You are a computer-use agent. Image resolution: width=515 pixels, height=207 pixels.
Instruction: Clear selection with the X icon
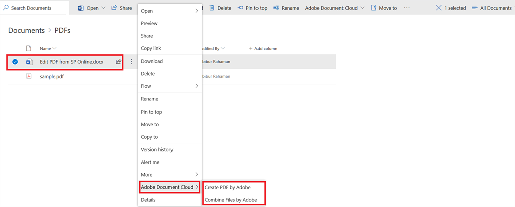coord(439,8)
